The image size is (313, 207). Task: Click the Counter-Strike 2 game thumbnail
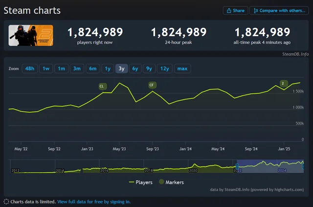(x=31, y=35)
